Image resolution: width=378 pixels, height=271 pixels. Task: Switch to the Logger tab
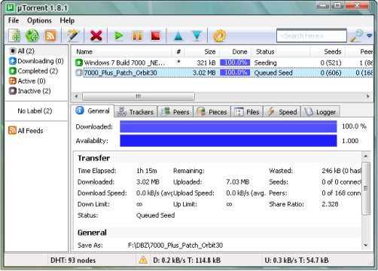320,112
